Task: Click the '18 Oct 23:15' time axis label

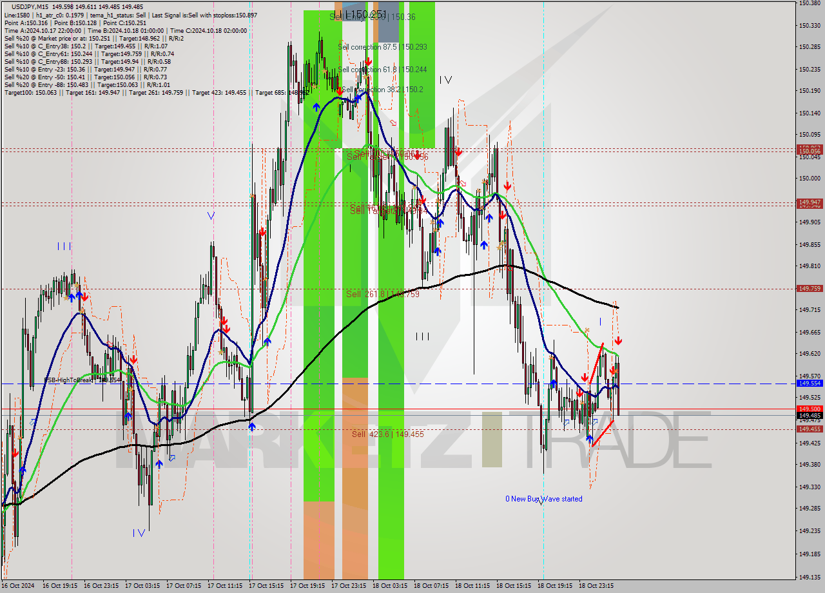Action: (x=596, y=586)
